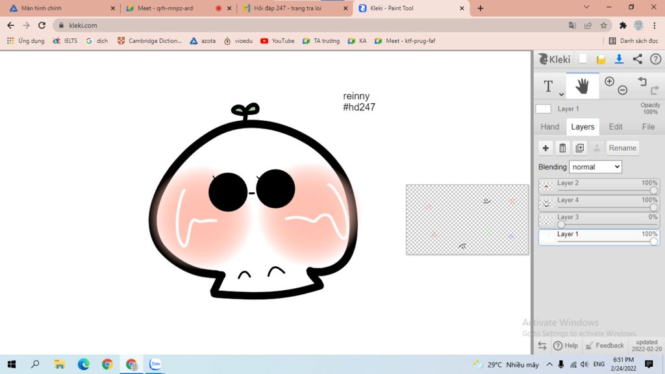The width and height of the screenshot is (665, 374).
Task: Merge layer down icon
Action: tap(597, 148)
